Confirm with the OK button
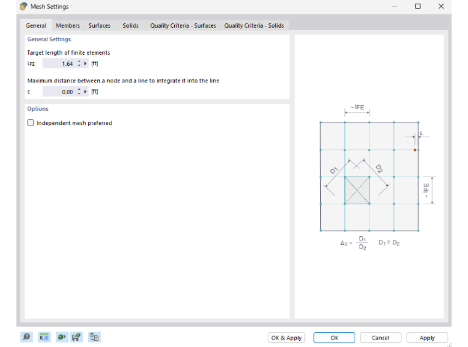Viewport: 468px width, 347px height. click(x=334, y=338)
